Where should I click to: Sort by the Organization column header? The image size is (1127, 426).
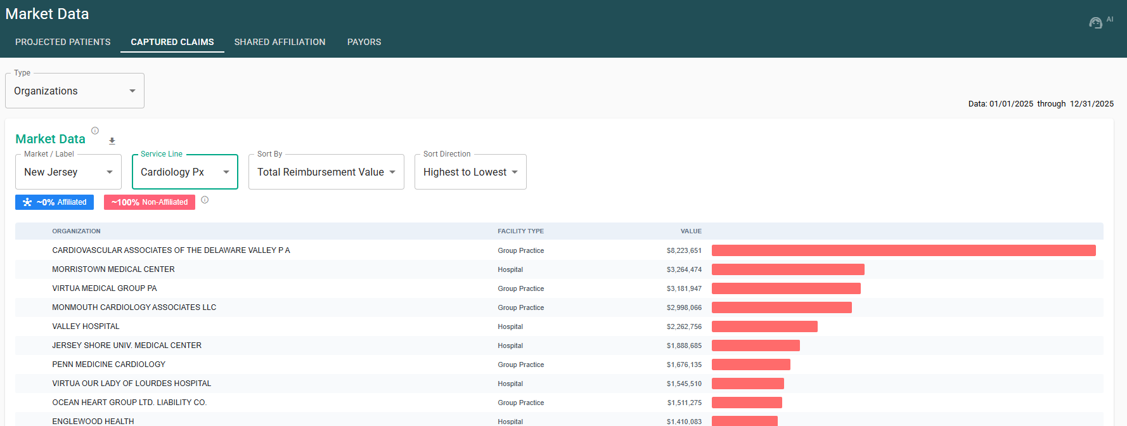pyautogui.click(x=76, y=231)
